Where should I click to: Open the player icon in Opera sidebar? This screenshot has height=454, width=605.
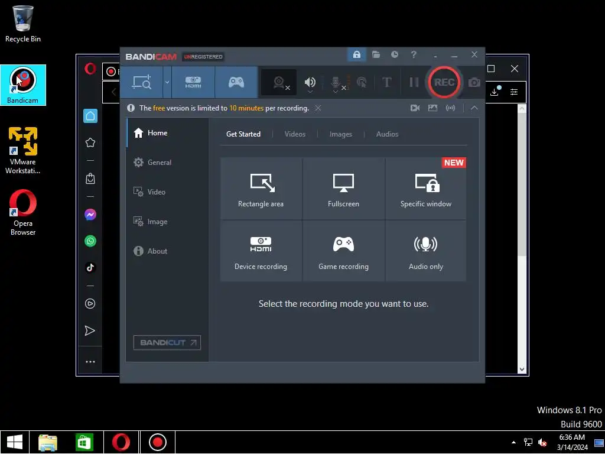pos(90,304)
